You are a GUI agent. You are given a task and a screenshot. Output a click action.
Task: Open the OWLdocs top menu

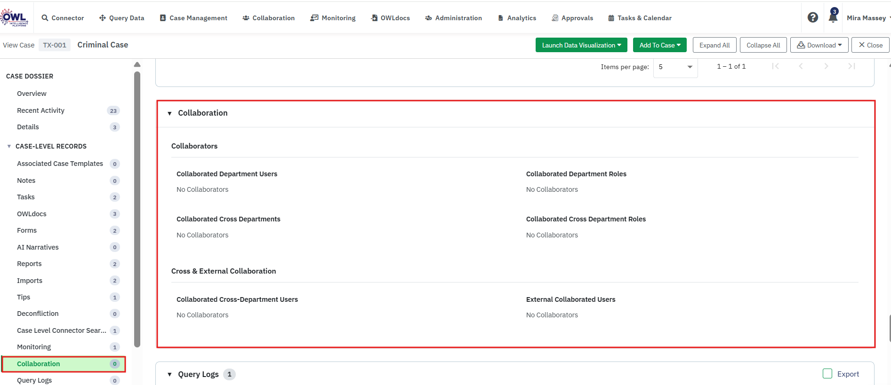pyautogui.click(x=390, y=18)
